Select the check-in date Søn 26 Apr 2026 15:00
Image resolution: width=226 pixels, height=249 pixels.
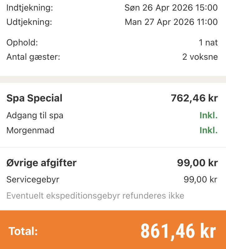[171, 8]
